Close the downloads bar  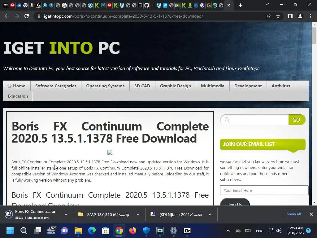pyautogui.click(x=311, y=214)
